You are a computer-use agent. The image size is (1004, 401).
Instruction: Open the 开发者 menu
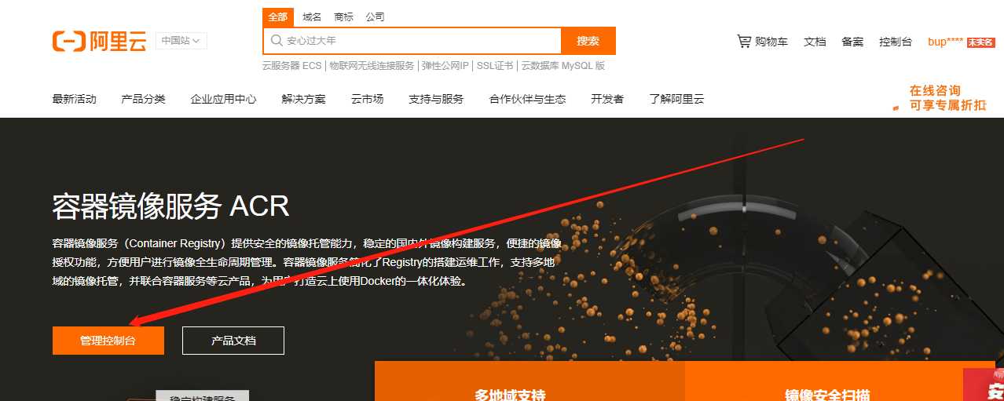608,99
